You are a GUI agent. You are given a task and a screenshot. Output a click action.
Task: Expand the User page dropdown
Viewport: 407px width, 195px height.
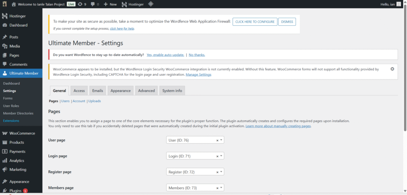(221, 141)
